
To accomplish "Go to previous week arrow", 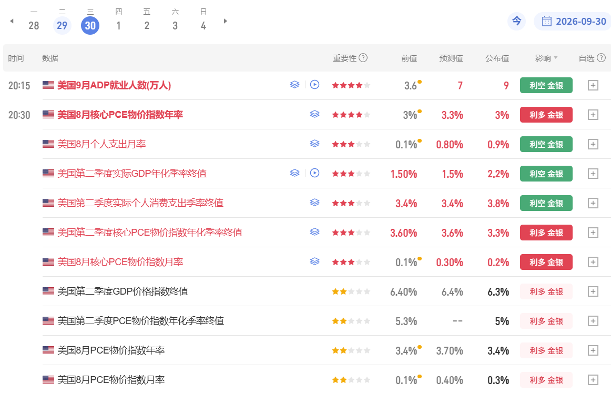I will tap(12, 21).
